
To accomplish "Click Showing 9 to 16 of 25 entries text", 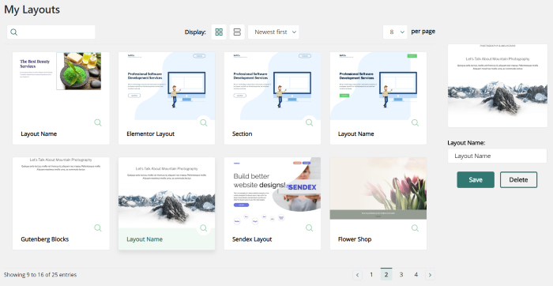I will pyautogui.click(x=40, y=275).
